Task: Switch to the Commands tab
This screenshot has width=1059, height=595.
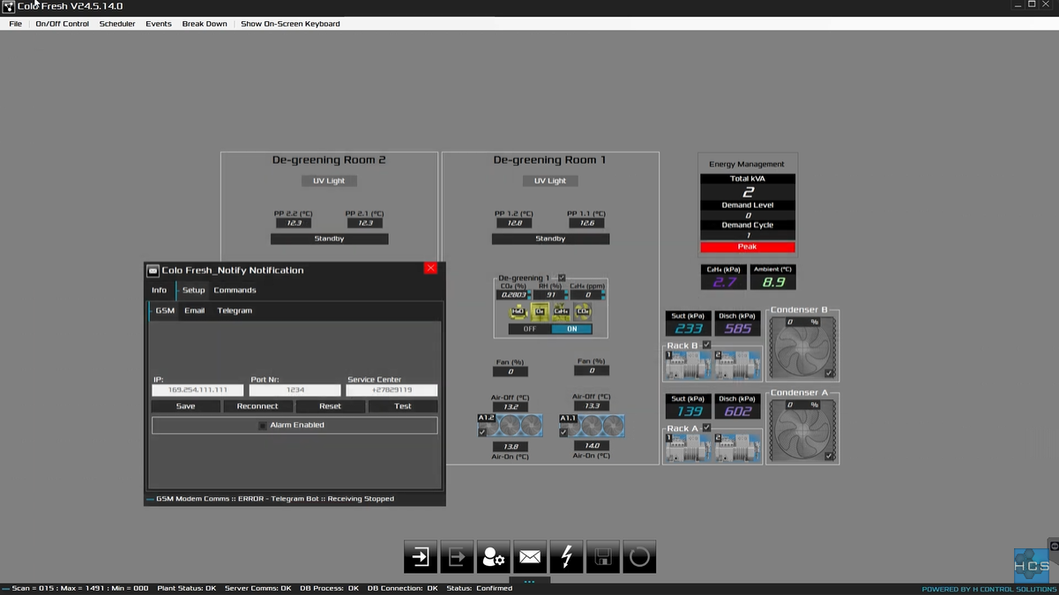Action: (x=235, y=290)
